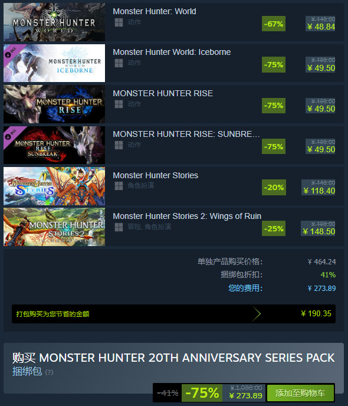Click Windows icon under Stories 2: Wings of Ruin
The height and width of the screenshot is (406, 348).
[119, 227]
